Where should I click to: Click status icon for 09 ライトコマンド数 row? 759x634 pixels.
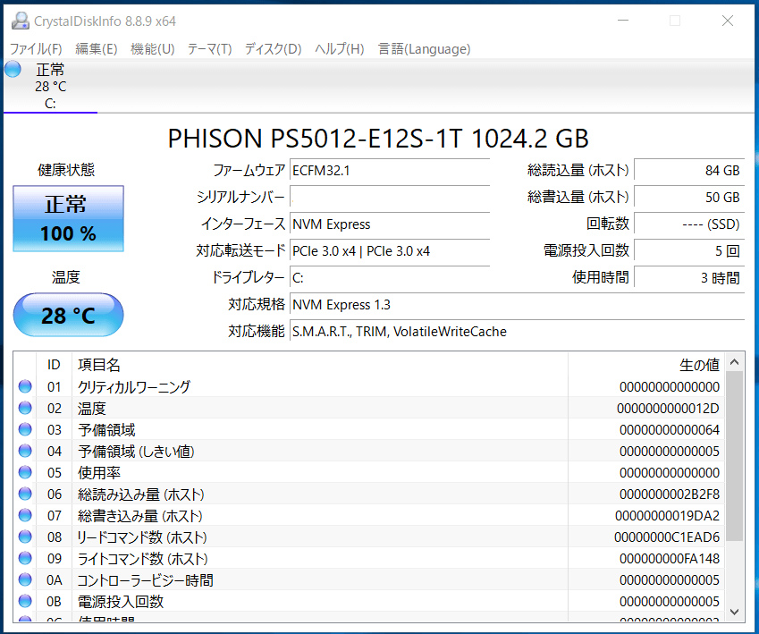(25, 559)
